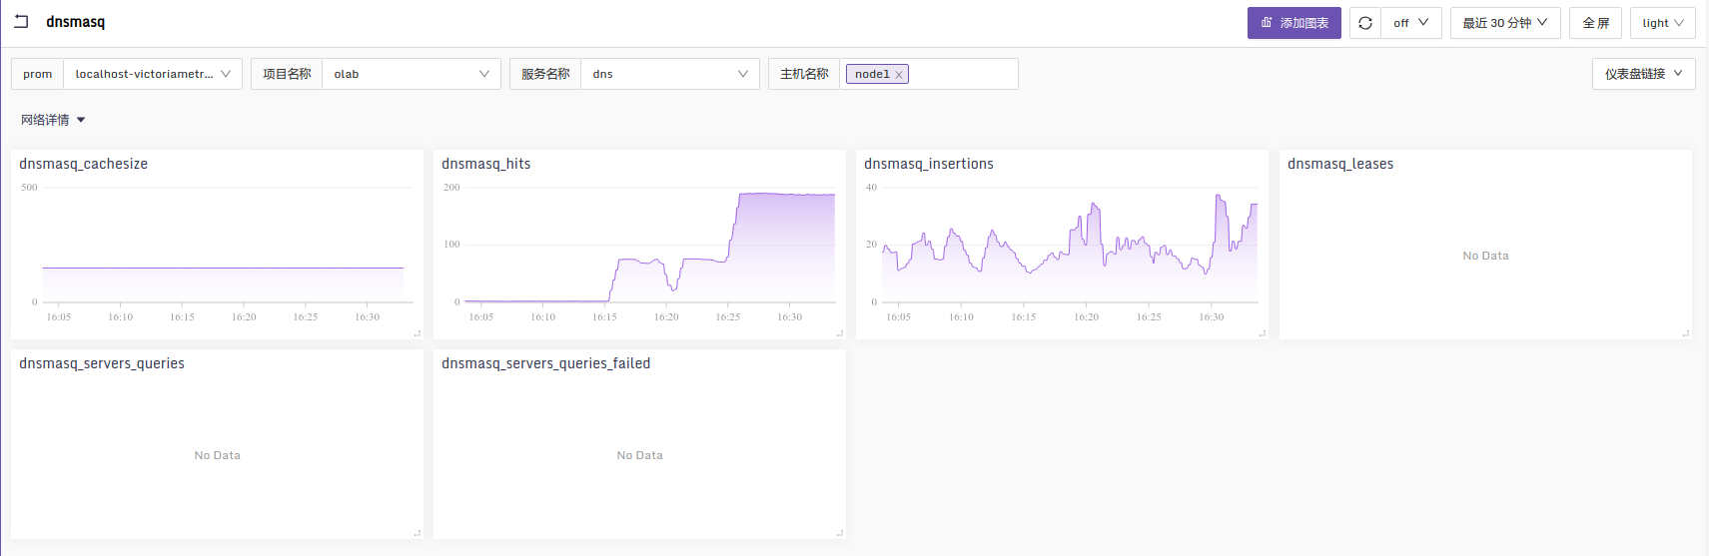Open the 服务名称 dns dropdown
This screenshot has height=556, width=1709.
pyautogui.click(x=669, y=74)
